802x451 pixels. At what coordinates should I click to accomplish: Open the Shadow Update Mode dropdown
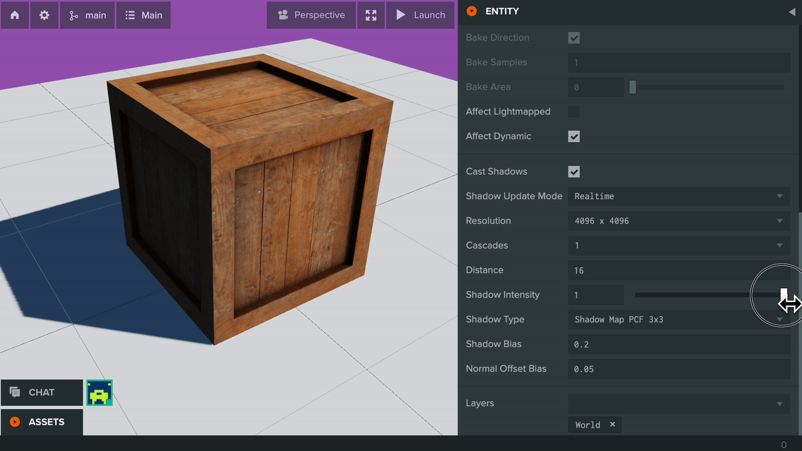[679, 196]
